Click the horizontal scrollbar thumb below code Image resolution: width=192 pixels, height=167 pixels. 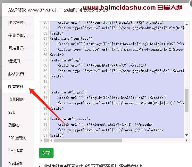pyautogui.click(x=88, y=140)
